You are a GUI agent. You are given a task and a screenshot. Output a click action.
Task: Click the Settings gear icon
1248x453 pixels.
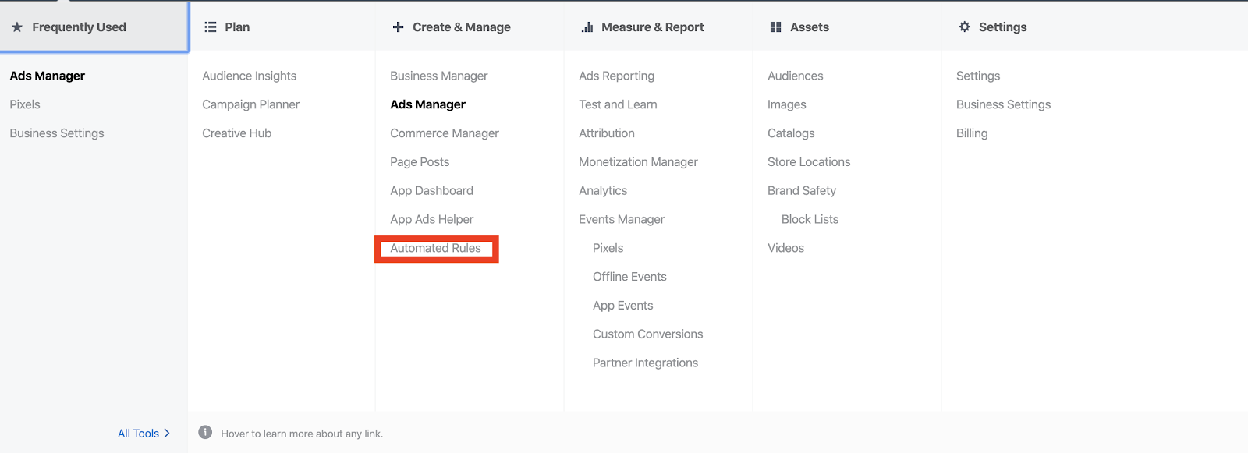point(965,27)
